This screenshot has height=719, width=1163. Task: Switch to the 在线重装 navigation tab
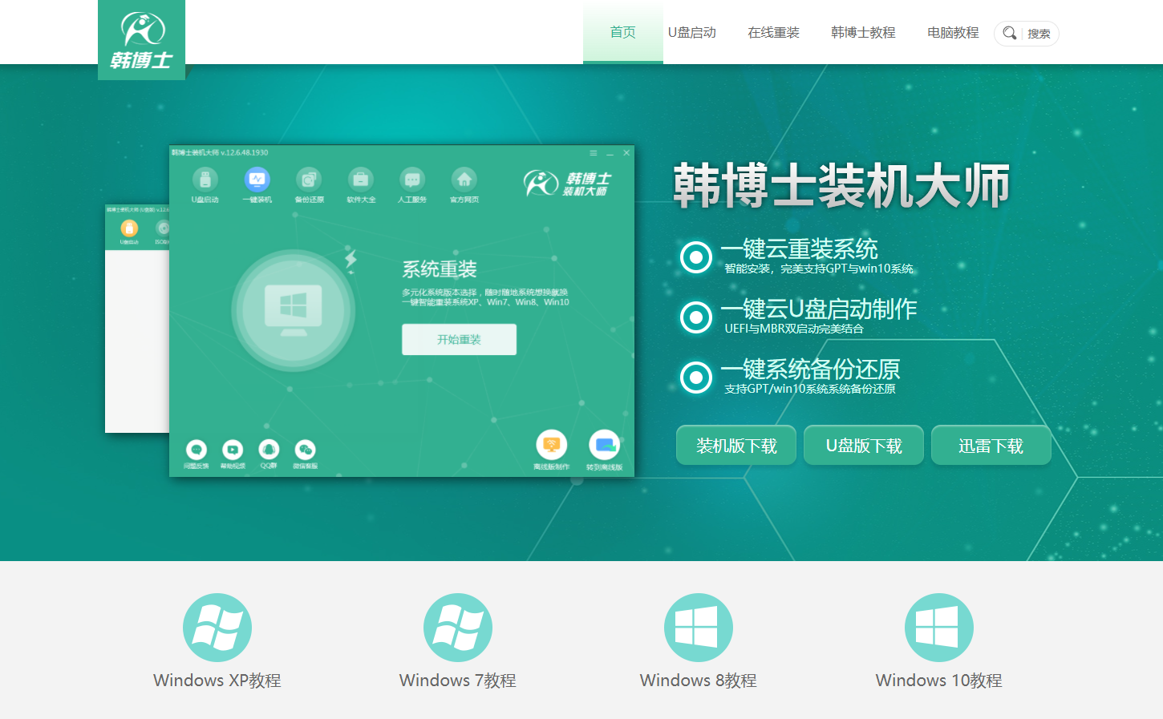(773, 32)
